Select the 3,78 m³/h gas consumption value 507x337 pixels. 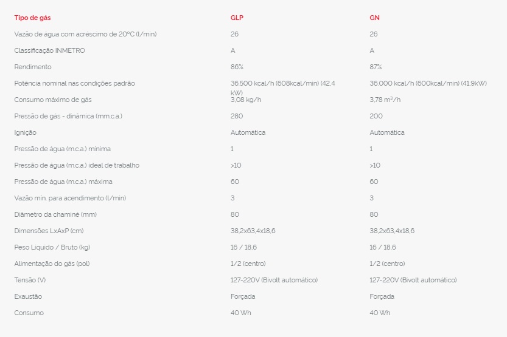tap(385, 100)
